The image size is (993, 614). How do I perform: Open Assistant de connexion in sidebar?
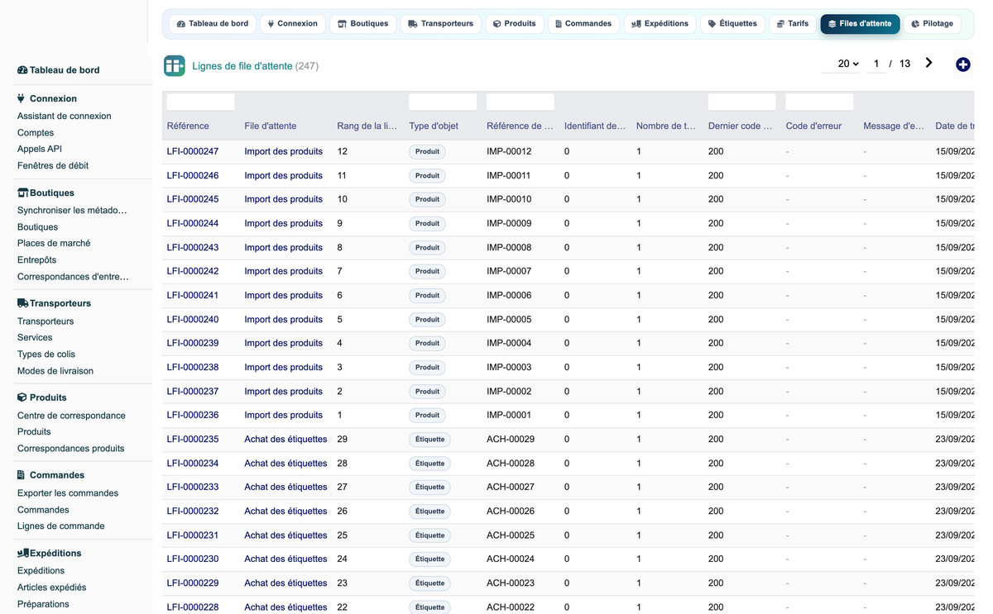[65, 117]
